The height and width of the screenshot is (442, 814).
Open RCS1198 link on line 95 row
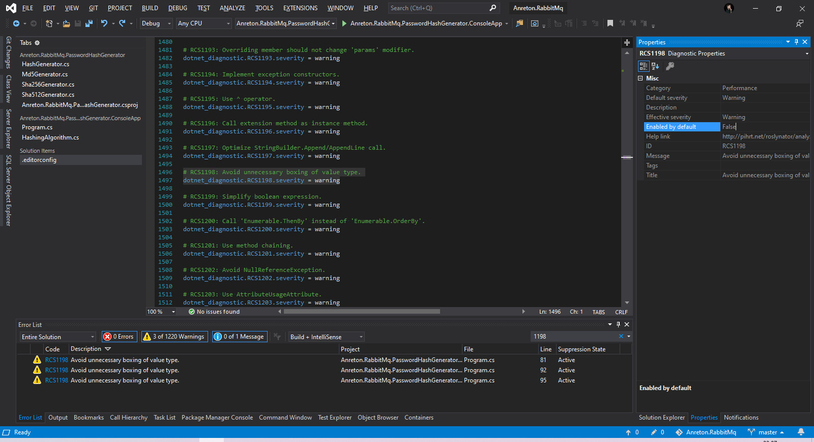pyautogui.click(x=56, y=380)
